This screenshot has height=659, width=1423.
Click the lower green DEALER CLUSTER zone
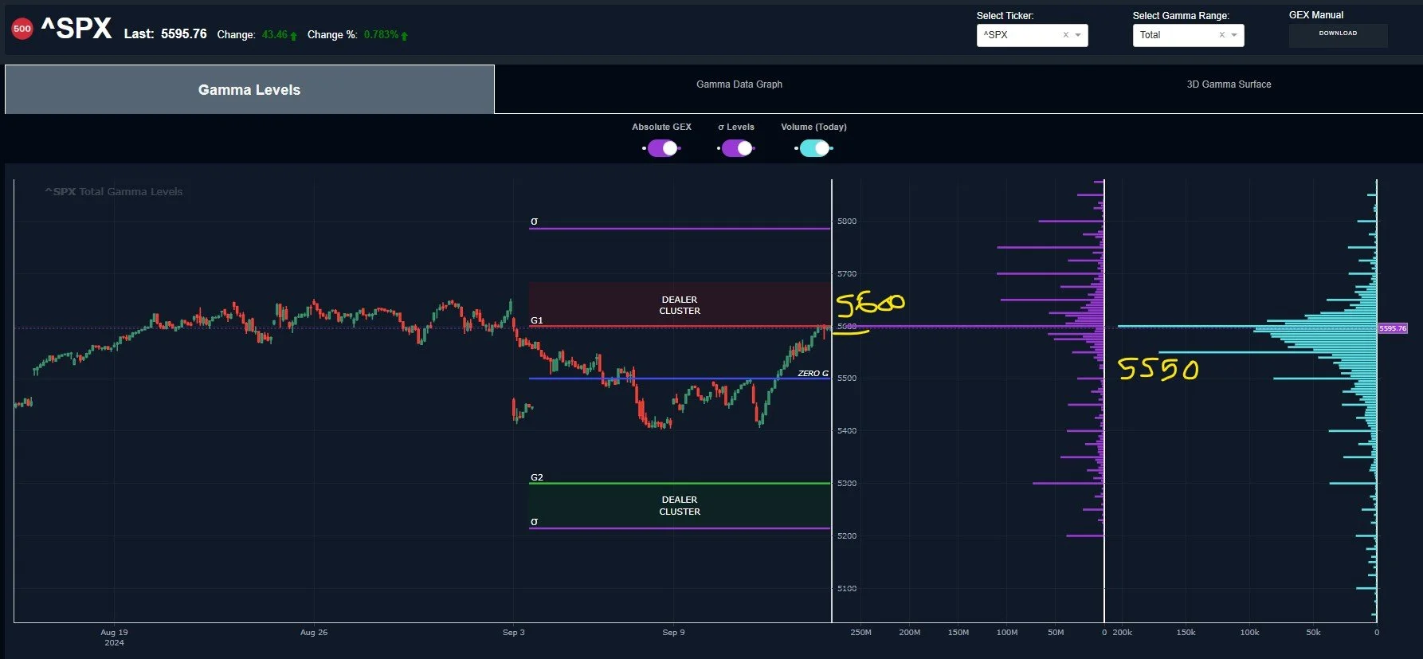[x=680, y=506]
